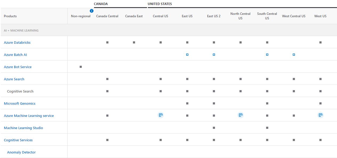Open the Azure Databricks product link
The height and width of the screenshot is (158, 337).
(x=17, y=42)
